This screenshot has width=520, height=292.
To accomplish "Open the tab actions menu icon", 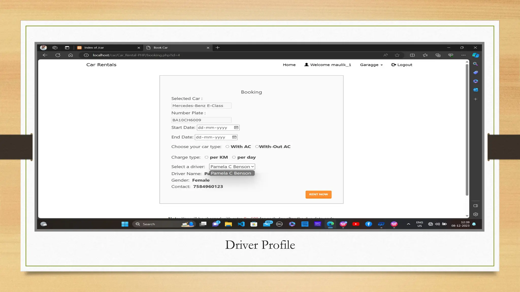I will tap(67, 47).
